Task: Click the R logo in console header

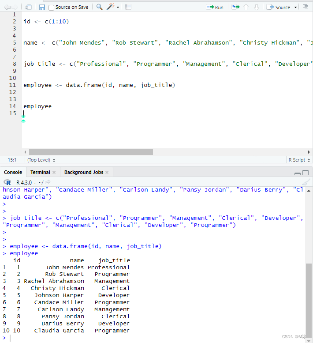Action: 7,182
